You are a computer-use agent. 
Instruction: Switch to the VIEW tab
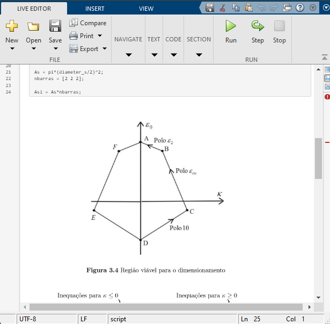click(146, 9)
